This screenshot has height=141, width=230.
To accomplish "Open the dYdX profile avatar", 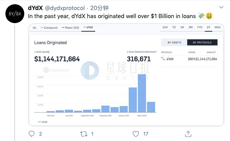I will tap(15, 13).
